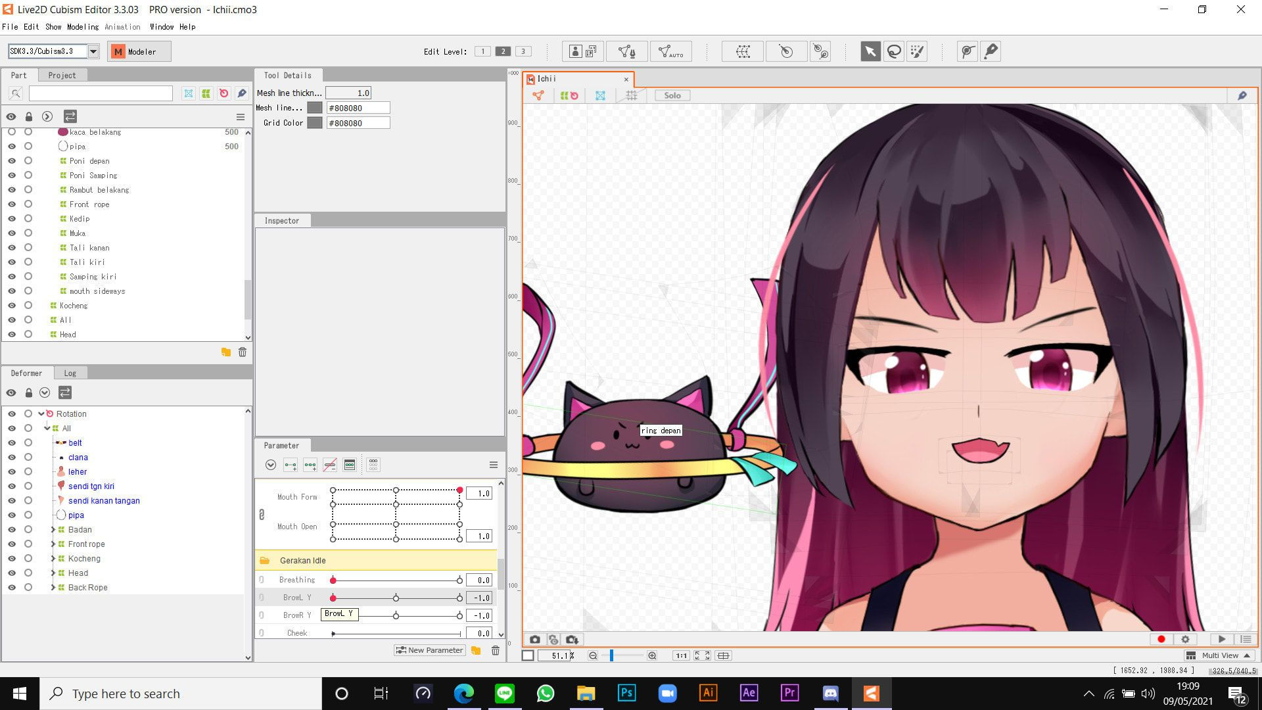Open the Parameter panel hamburger menu
This screenshot has width=1262, height=710.
pos(494,465)
